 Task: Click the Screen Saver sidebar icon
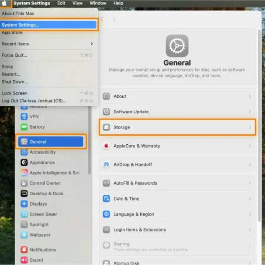pos(24,214)
